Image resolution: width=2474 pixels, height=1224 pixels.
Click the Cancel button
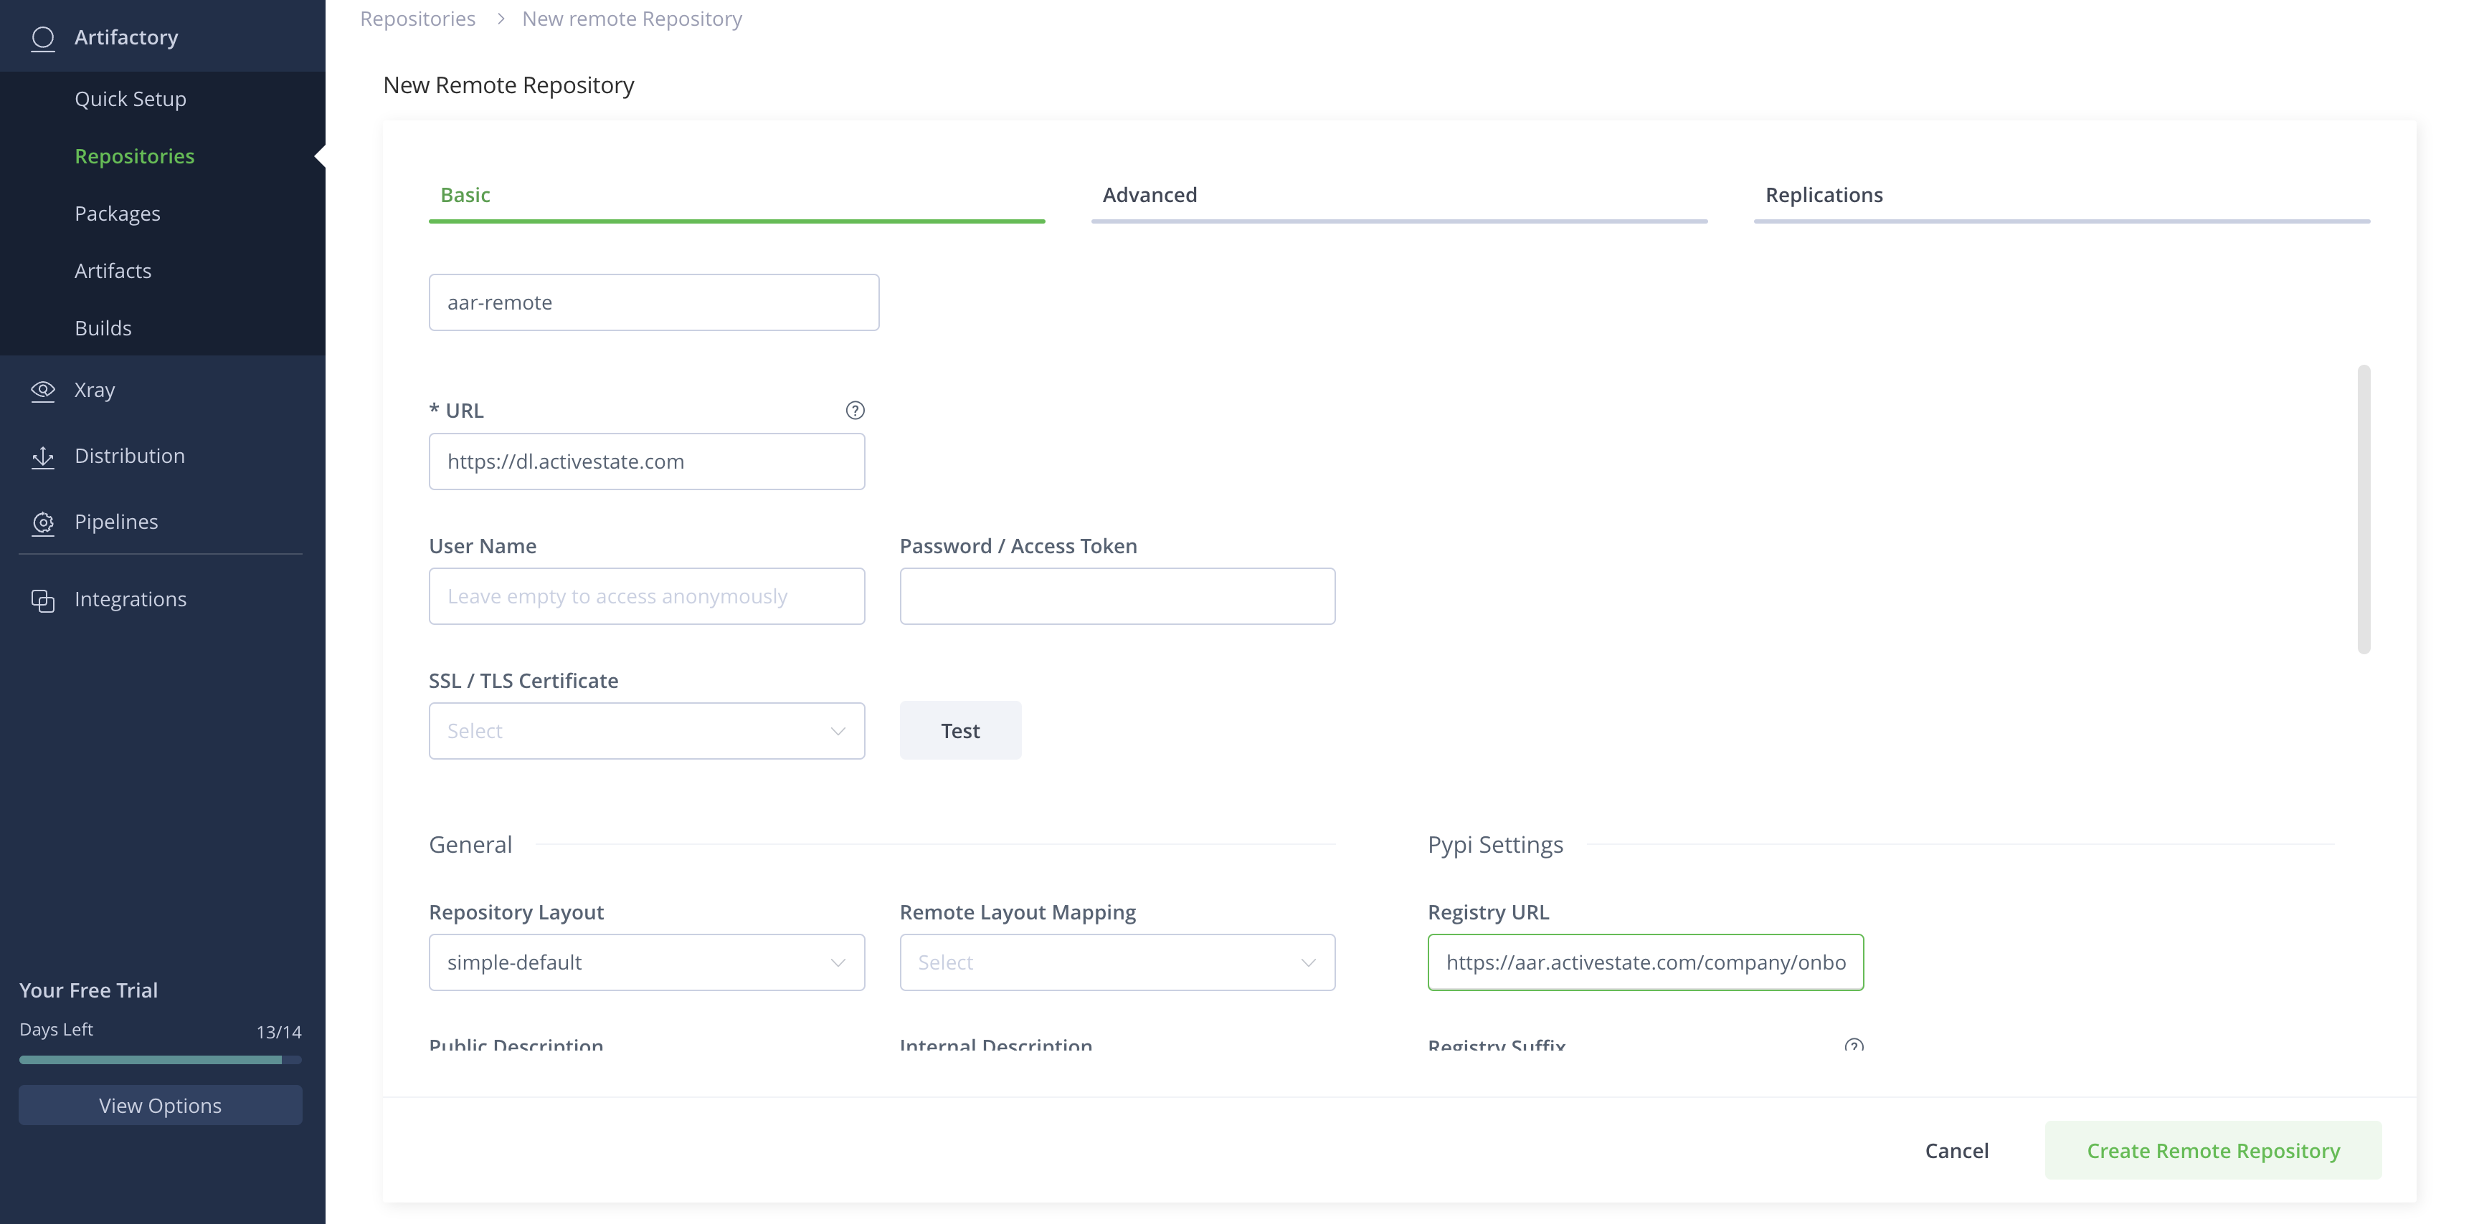point(1956,1150)
